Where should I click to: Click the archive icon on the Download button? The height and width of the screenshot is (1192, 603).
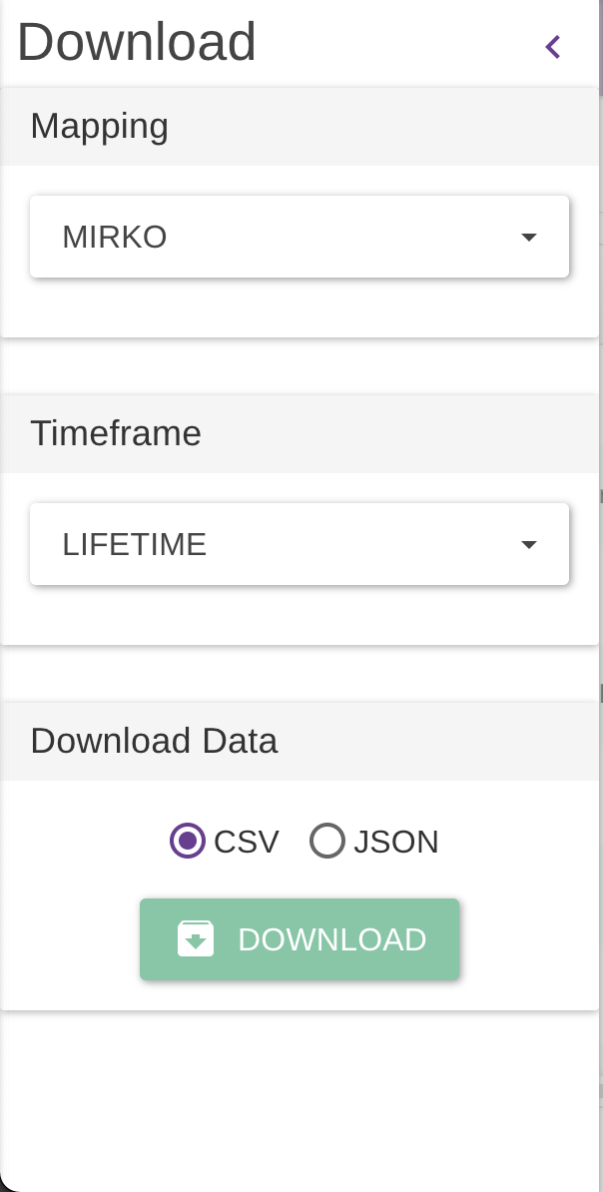(196, 939)
